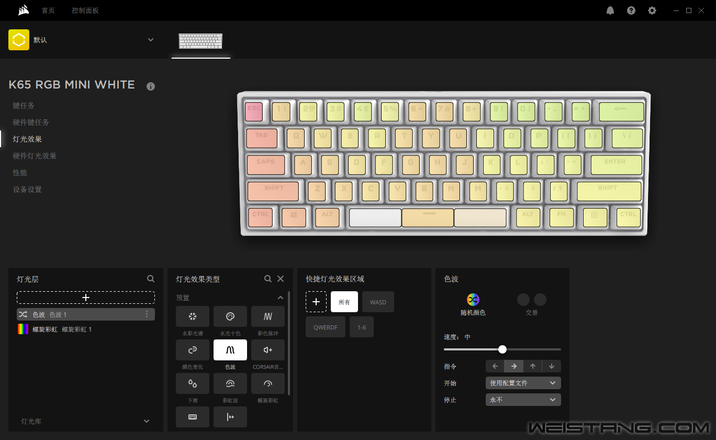Expand the 灯光库 lighting library
The image size is (716, 440).
tap(147, 421)
